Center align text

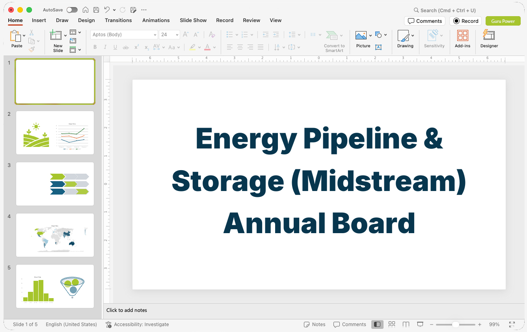[x=240, y=47]
